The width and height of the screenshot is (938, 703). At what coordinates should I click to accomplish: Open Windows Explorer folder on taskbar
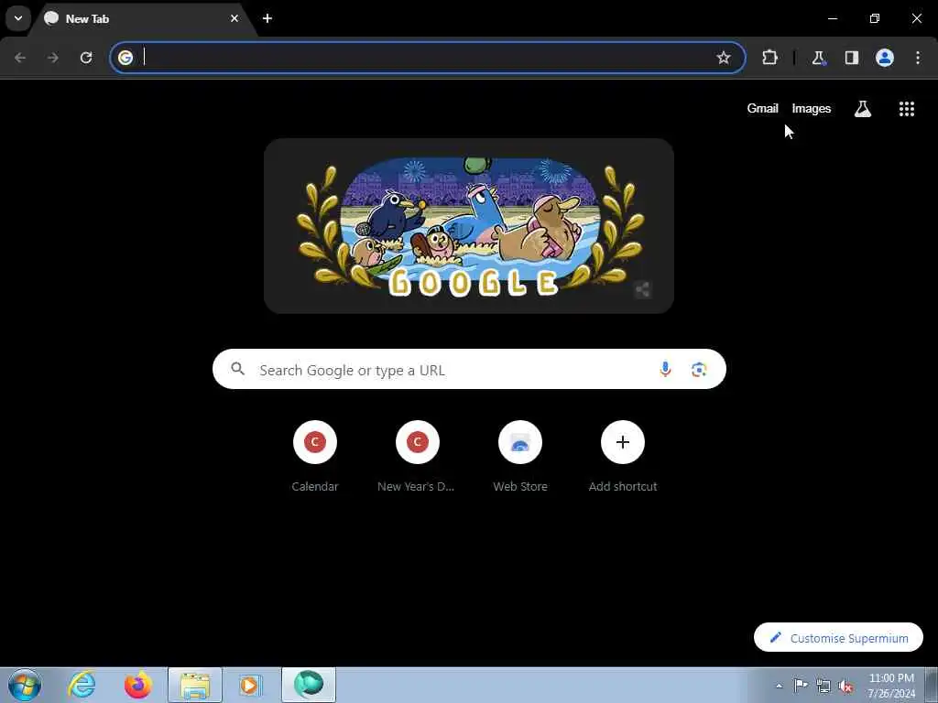click(195, 685)
